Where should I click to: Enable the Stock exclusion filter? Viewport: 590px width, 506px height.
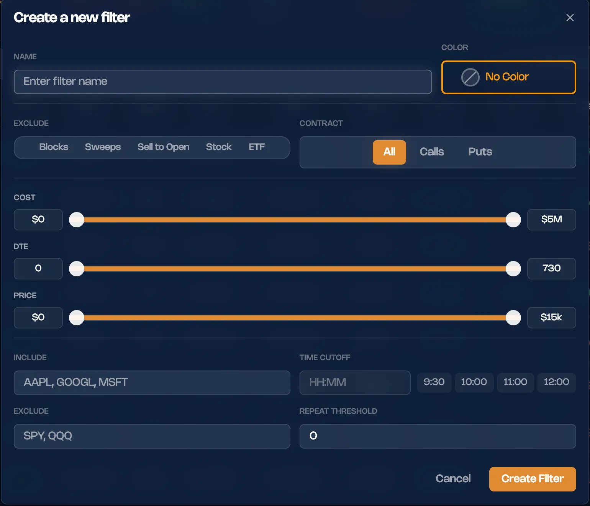point(219,147)
